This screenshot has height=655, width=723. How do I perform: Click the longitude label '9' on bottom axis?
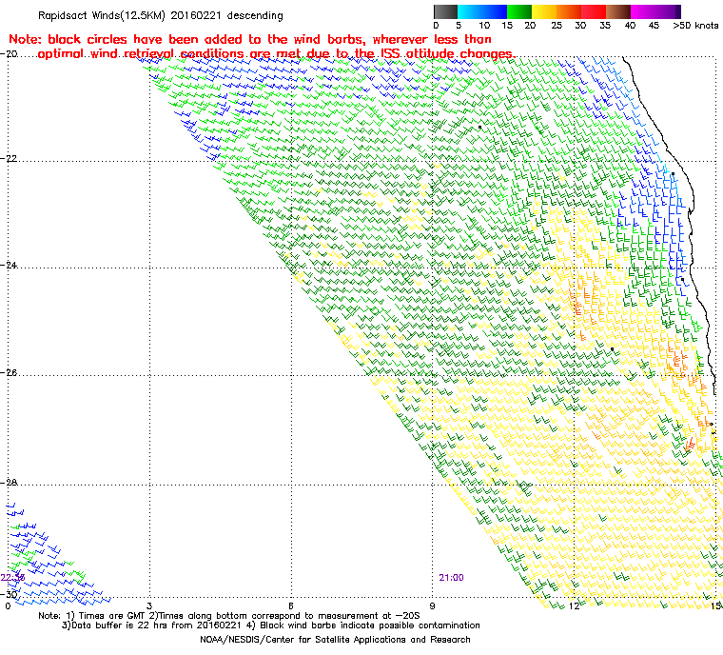click(x=432, y=605)
